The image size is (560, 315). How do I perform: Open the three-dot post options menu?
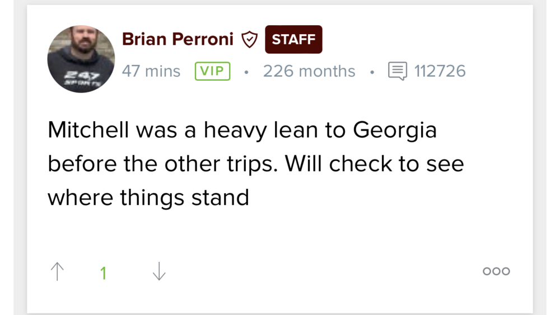tap(496, 271)
